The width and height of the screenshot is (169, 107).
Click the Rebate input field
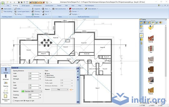pyautogui.click(x=34, y=97)
